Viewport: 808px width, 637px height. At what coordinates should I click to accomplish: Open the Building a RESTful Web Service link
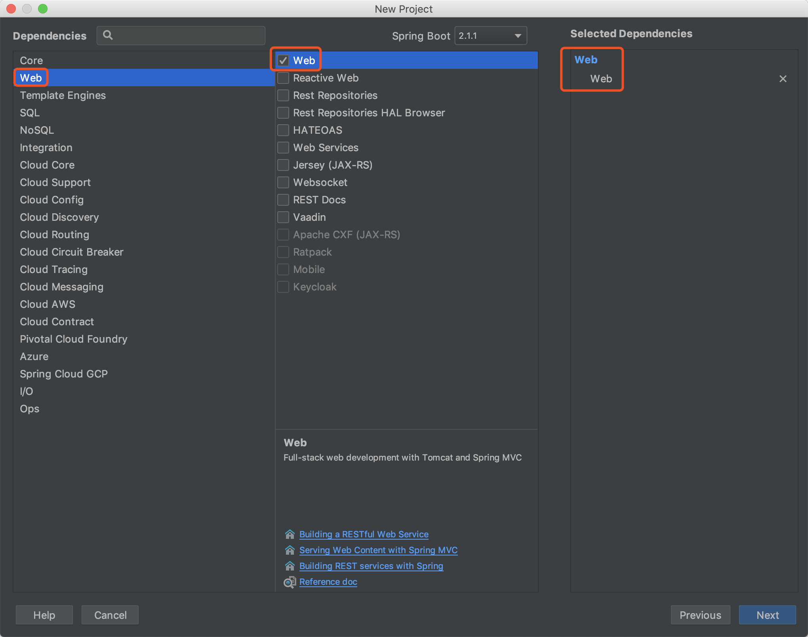click(x=364, y=534)
